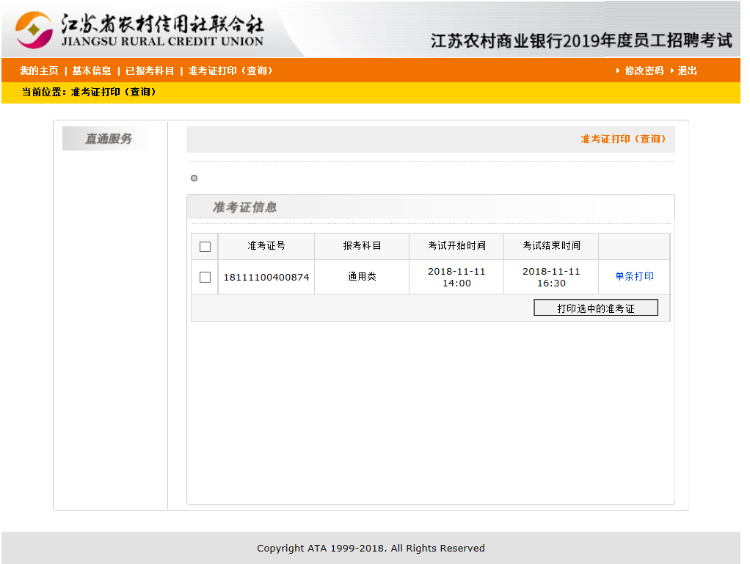Click the Jiangsu Rural Credit Union logo
The width and height of the screenshot is (750, 564).
click(x=139, y=30)
